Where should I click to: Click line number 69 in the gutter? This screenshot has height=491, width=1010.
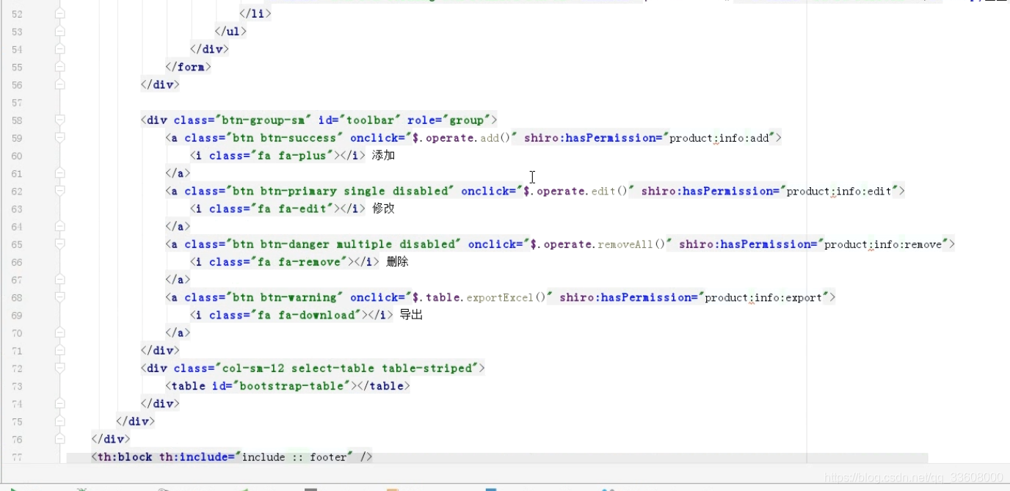pyautogui.click(x=17, y=315)
